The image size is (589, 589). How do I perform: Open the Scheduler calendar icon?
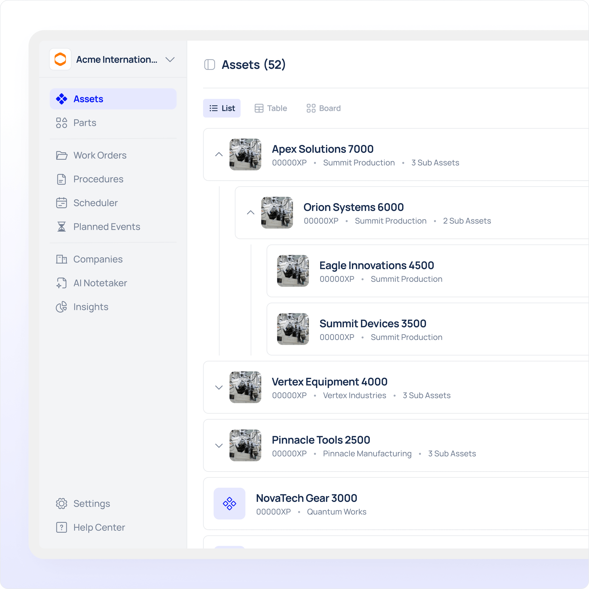tap(61, 203)
